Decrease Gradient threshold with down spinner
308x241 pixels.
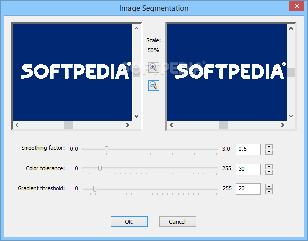[269, 192]
